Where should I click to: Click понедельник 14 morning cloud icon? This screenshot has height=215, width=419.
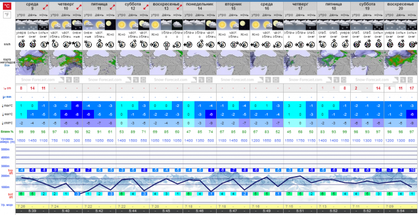coord(189,24)
